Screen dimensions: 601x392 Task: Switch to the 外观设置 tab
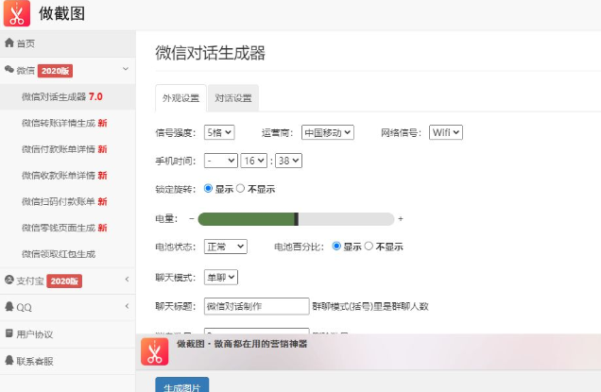point(180,98)
